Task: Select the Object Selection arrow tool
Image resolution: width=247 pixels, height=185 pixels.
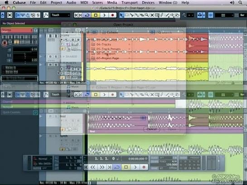Action: pos(121,15)
